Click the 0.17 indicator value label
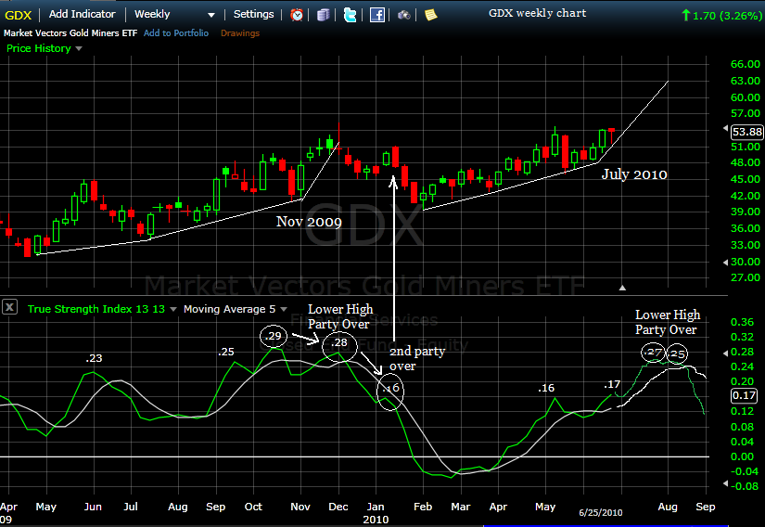The height and width of the screenshot is (527, 765). [x=744, y=395]
